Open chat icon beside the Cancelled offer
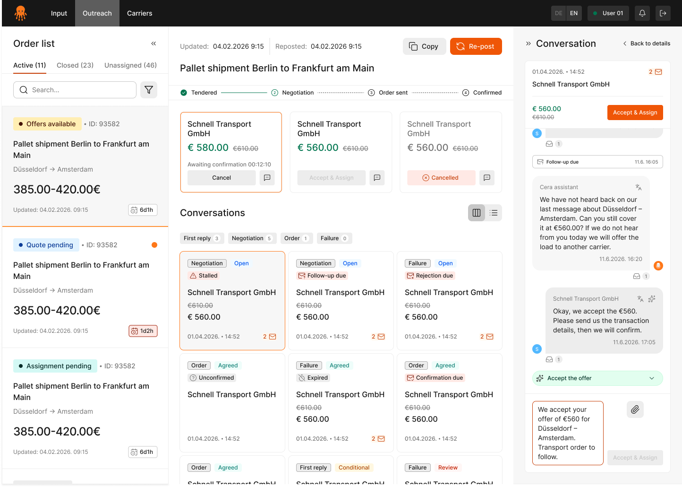The height and width of the screenshot is (487, 682). 487,178
